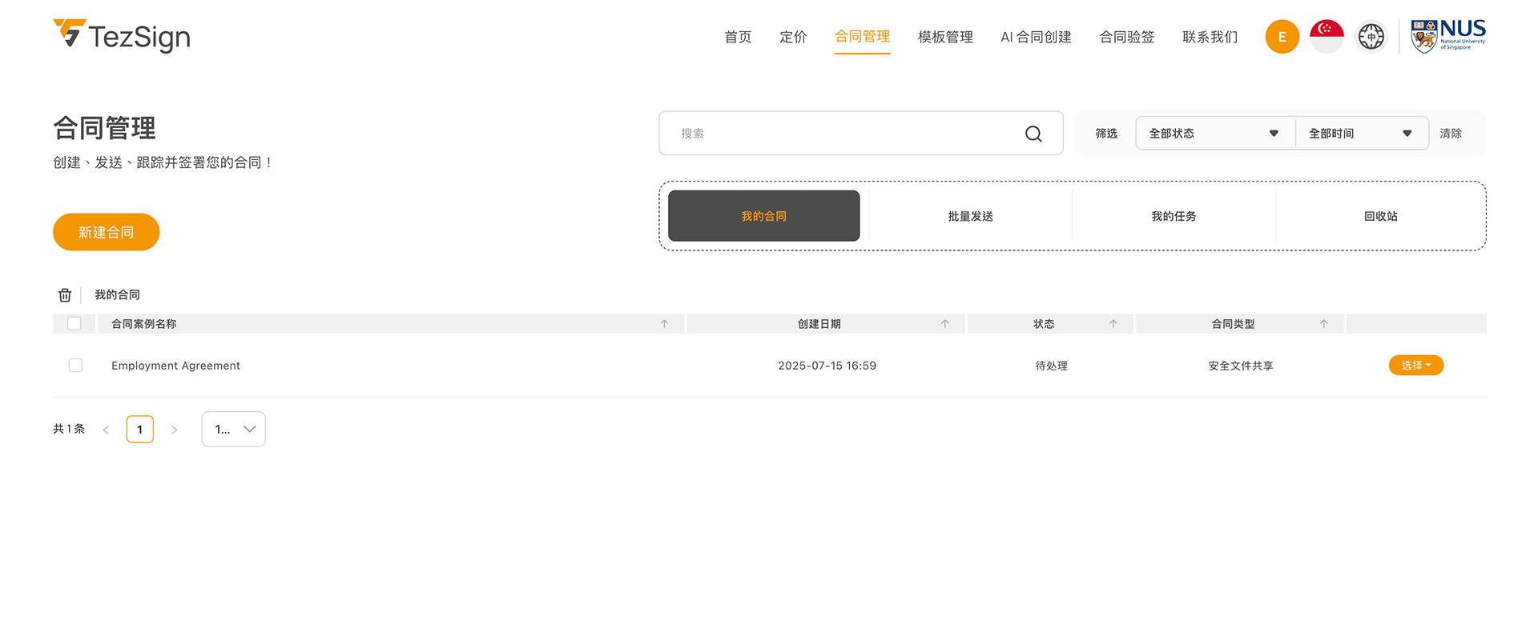
Task: Expand the 全部状态 status dropdown
Action: pos(1214,134)
